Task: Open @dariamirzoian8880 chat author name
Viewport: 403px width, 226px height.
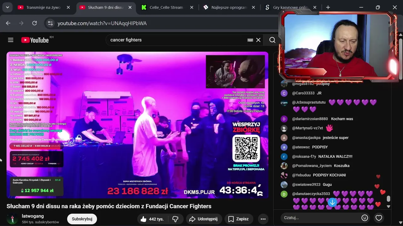Action: (x=310, y=119)
